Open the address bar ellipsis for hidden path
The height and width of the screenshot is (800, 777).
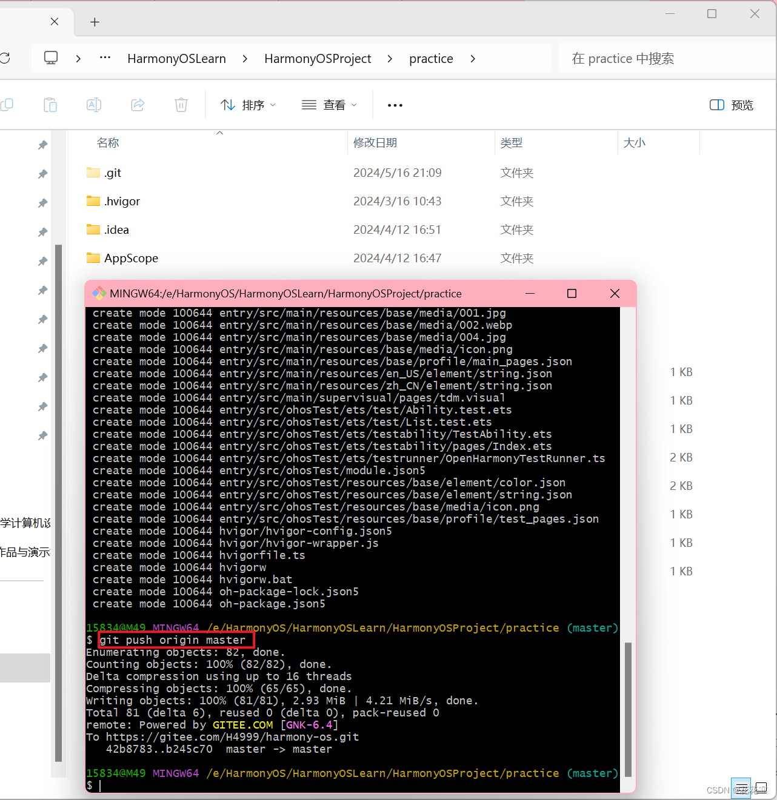pos(105,58)
